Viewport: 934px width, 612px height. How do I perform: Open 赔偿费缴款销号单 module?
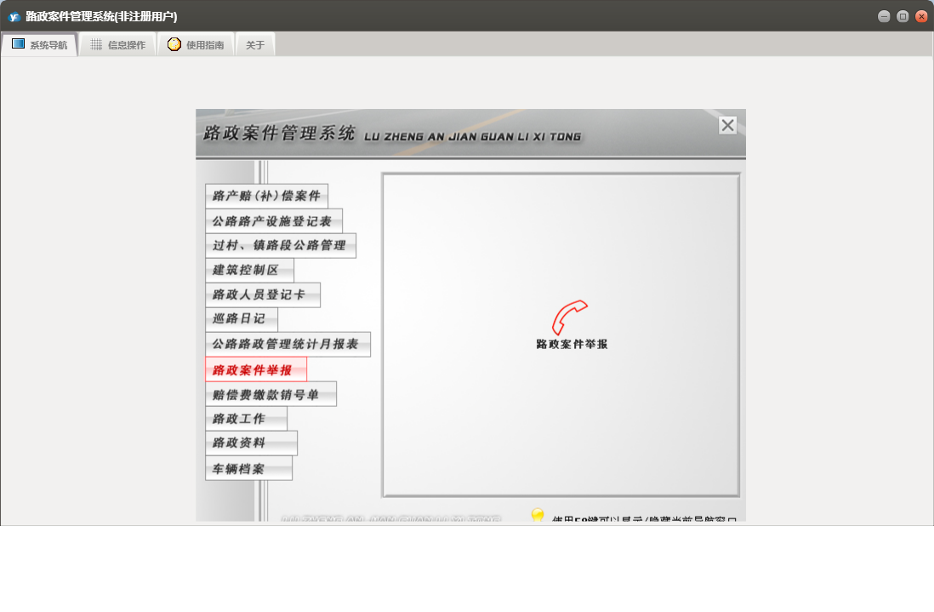point(271,394)
